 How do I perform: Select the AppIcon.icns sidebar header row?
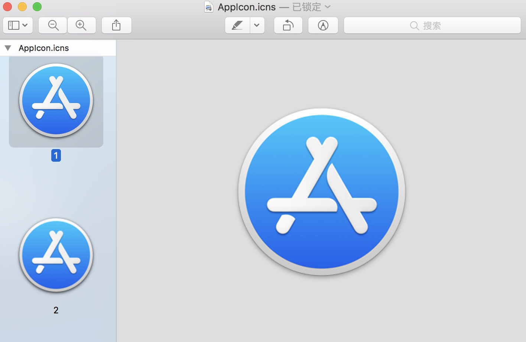coord(58,48)
